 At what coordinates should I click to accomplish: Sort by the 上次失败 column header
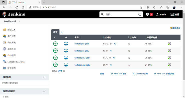132,37
